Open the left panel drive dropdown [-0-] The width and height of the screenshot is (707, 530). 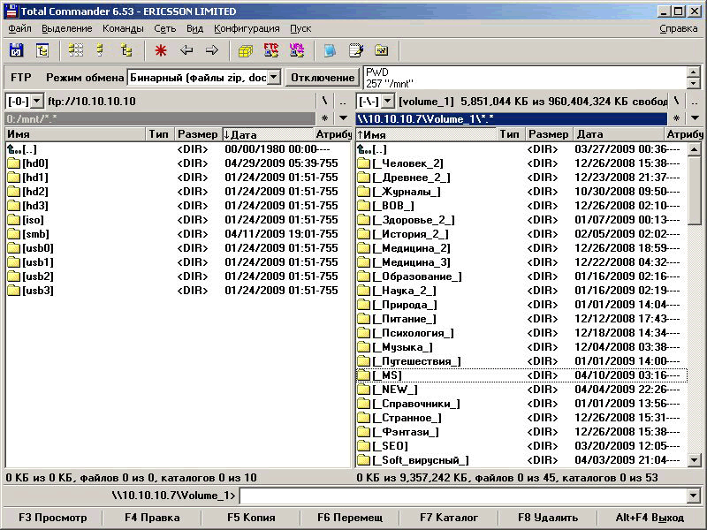pos(37,101)
